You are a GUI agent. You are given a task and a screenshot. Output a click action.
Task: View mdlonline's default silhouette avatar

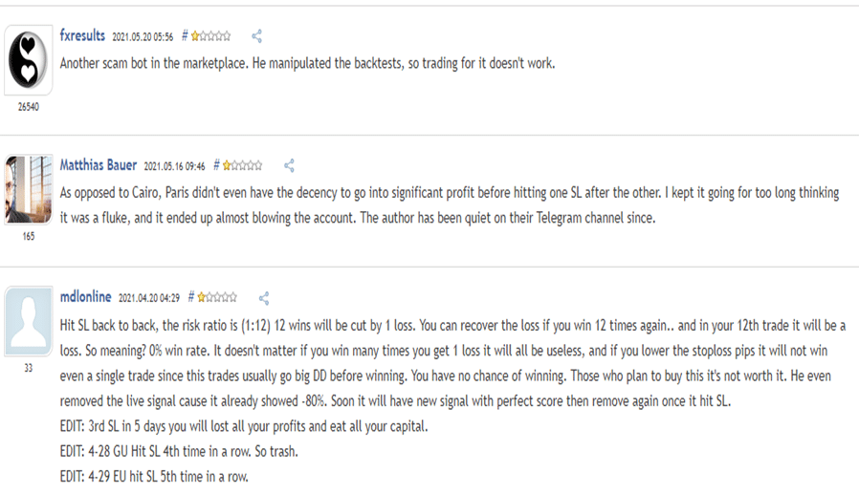29,321
